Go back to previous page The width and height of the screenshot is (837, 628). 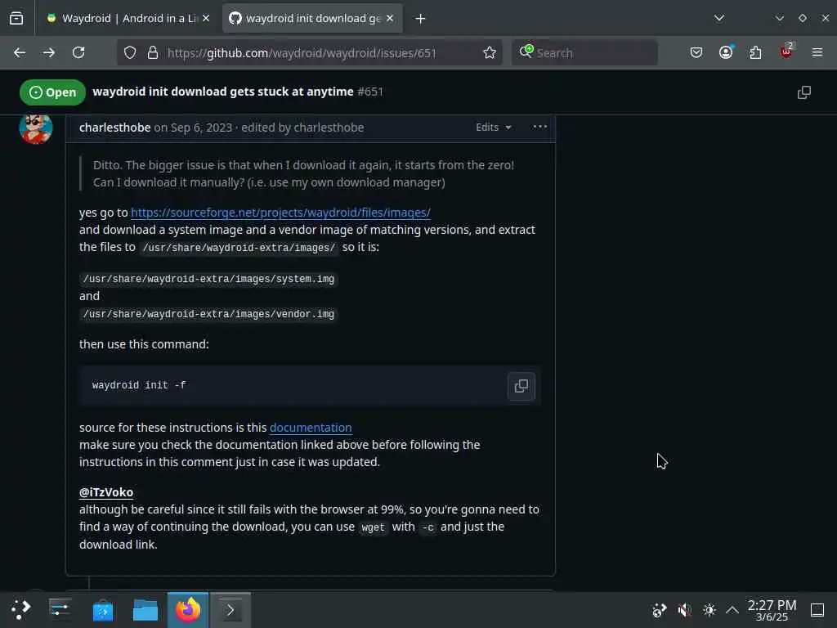20,53
